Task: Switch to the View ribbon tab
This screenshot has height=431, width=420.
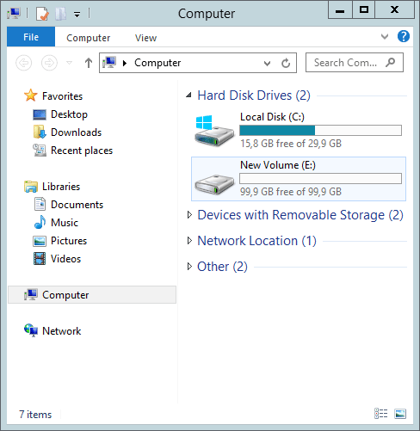Action: (x=146, y=38)
